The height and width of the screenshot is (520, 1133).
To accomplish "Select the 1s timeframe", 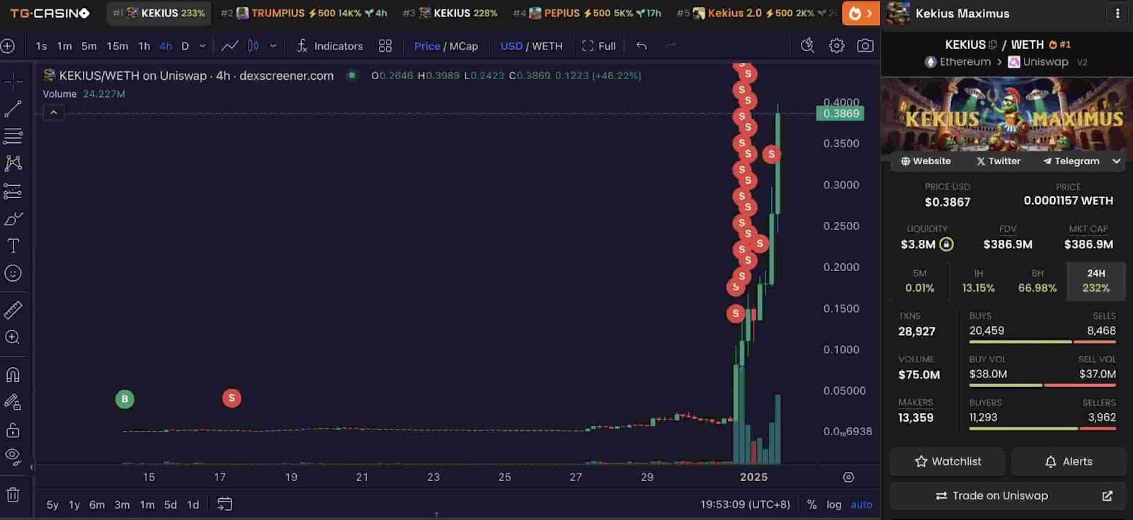I will coord(41,46).
